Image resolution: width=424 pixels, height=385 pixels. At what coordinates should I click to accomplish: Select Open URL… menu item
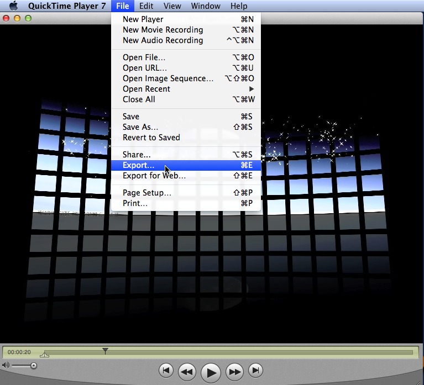tap(186, 68)
